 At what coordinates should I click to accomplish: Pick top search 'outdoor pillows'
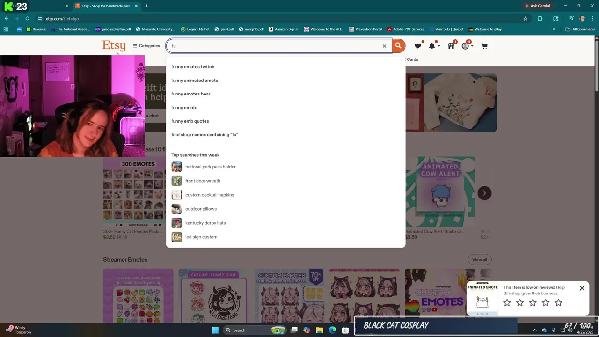[x=201, y=209]
